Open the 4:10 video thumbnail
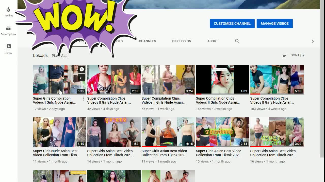 click(x=60, y=132)
